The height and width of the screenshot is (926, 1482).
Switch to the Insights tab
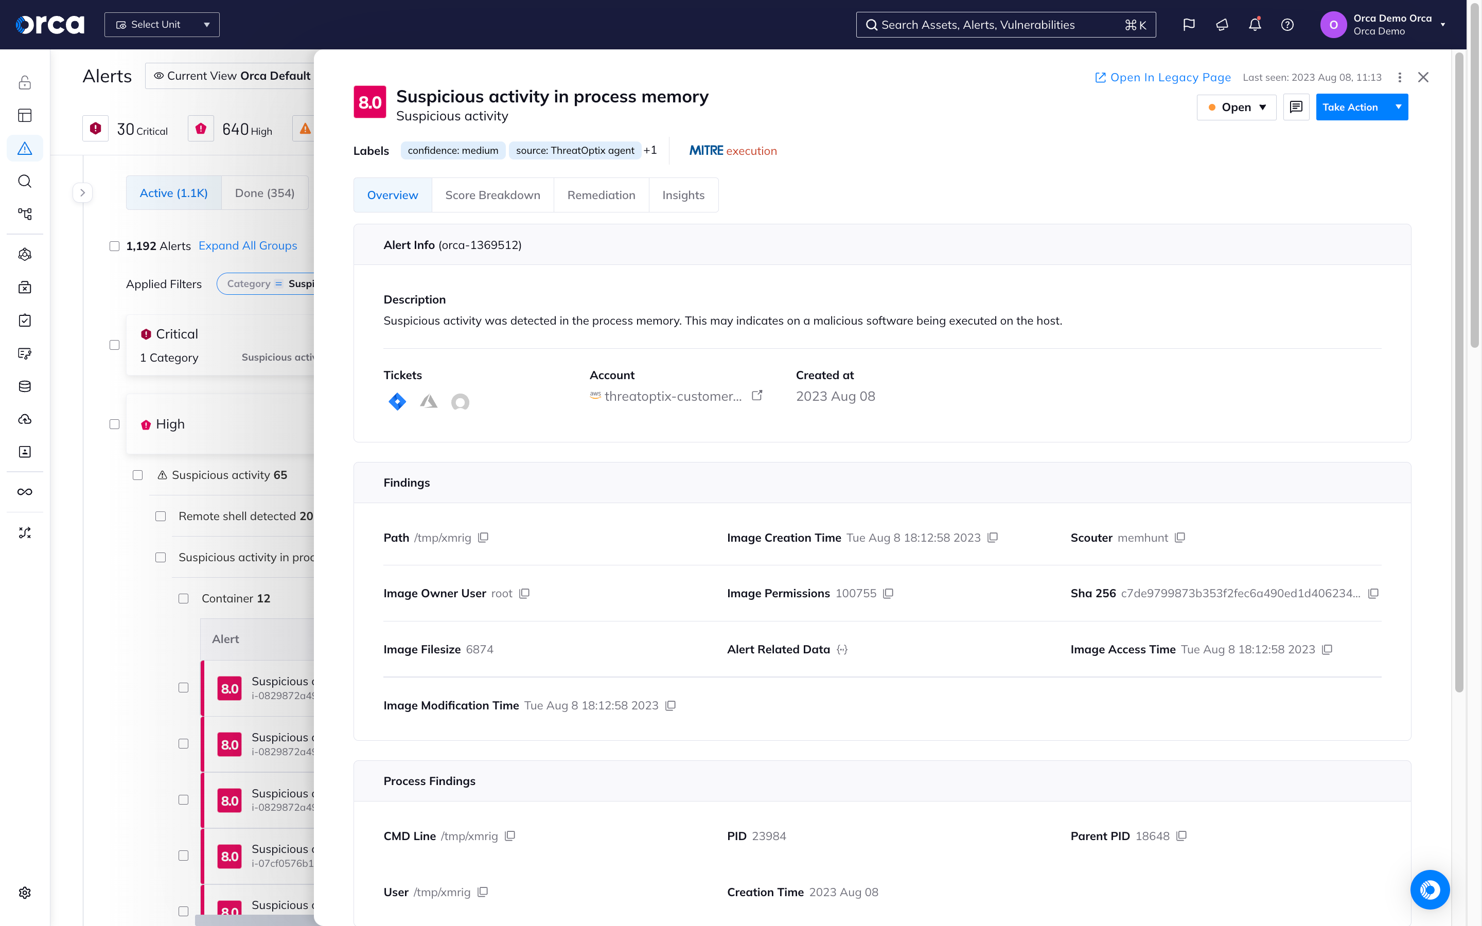click(x=683, y=195)
